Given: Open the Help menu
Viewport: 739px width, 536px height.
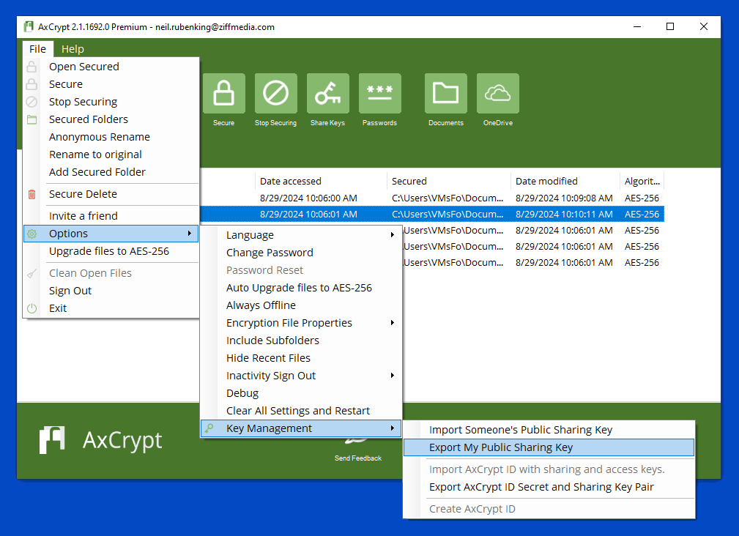Looking at the screenshot, I should (73, 48).
